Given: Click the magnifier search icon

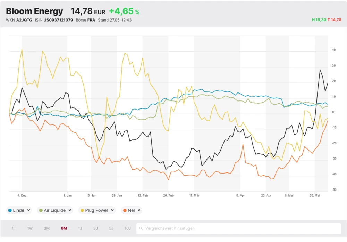Looking at the screenshot, I should (x=141, y=228).
